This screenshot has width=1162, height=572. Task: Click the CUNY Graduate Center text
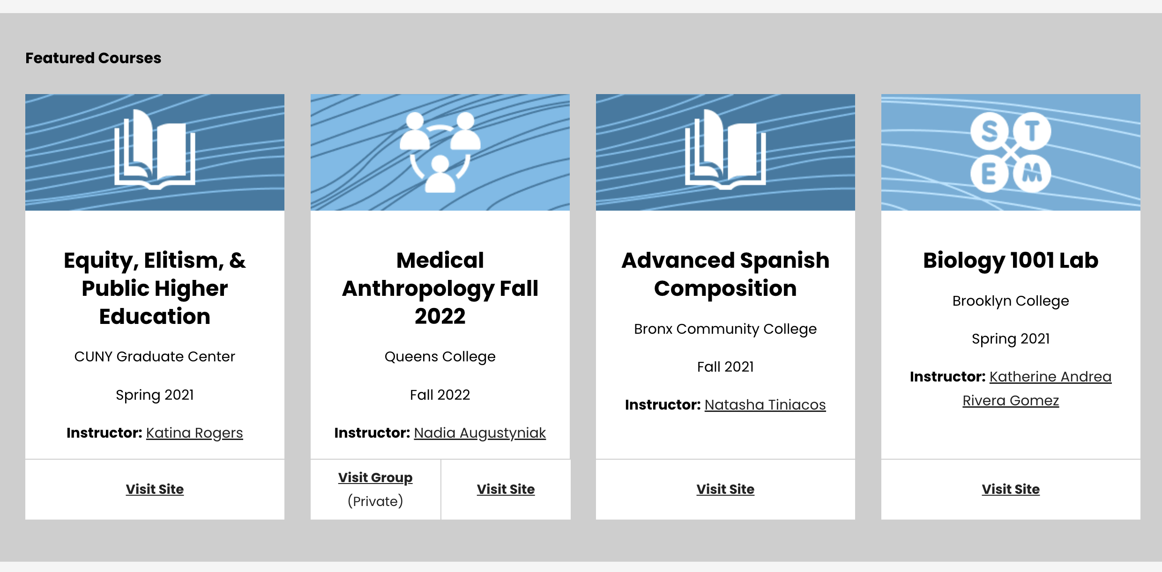[155, 357]
